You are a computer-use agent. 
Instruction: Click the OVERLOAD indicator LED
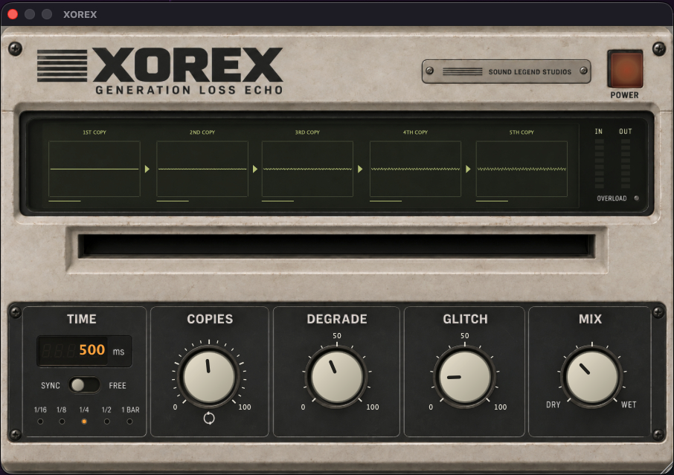[637, 198]
